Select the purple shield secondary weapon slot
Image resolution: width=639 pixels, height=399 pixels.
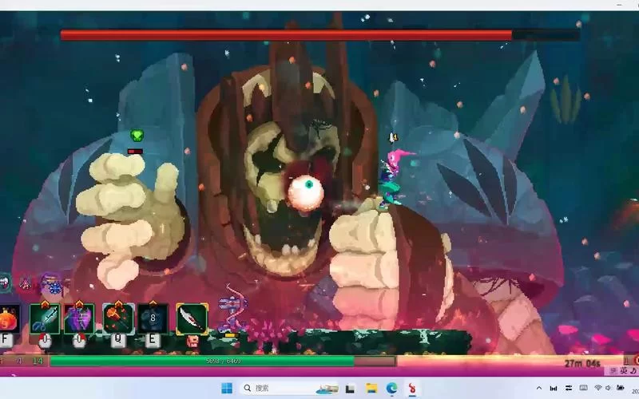click(x=79, y=319)
